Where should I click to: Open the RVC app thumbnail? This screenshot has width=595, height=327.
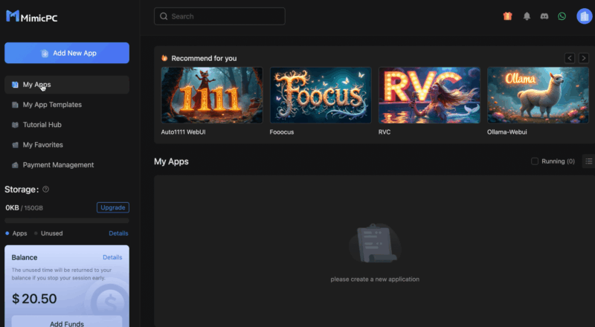(429, 95)
